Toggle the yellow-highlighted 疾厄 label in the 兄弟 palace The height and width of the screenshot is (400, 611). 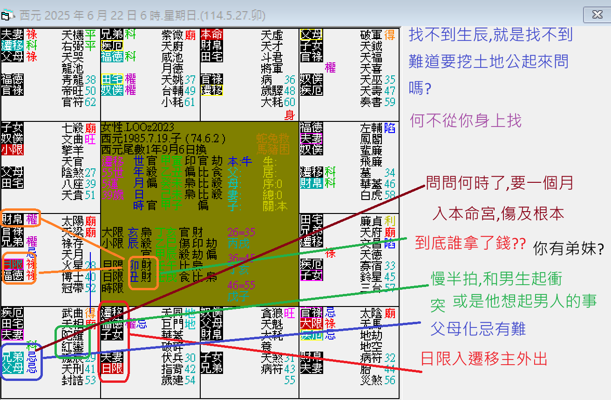(x=112, y=45)
